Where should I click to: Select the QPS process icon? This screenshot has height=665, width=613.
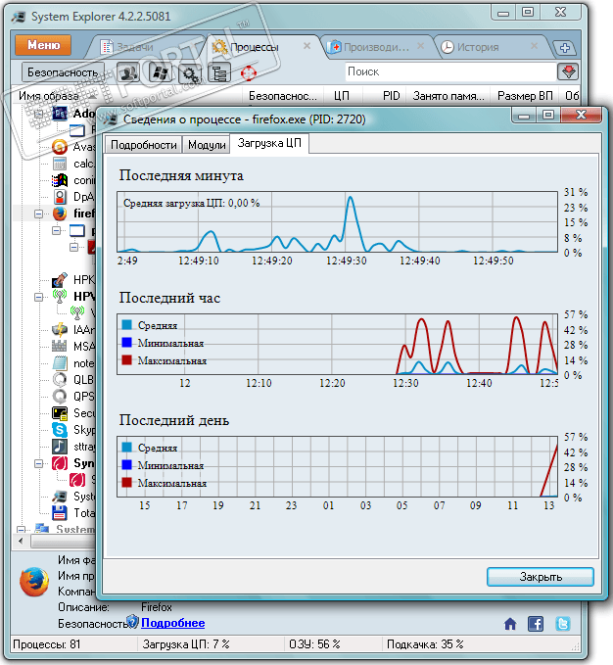pyautogui.click(x=60, y=396)
